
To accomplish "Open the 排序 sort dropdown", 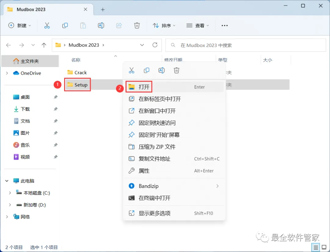I will coord(164,25).
